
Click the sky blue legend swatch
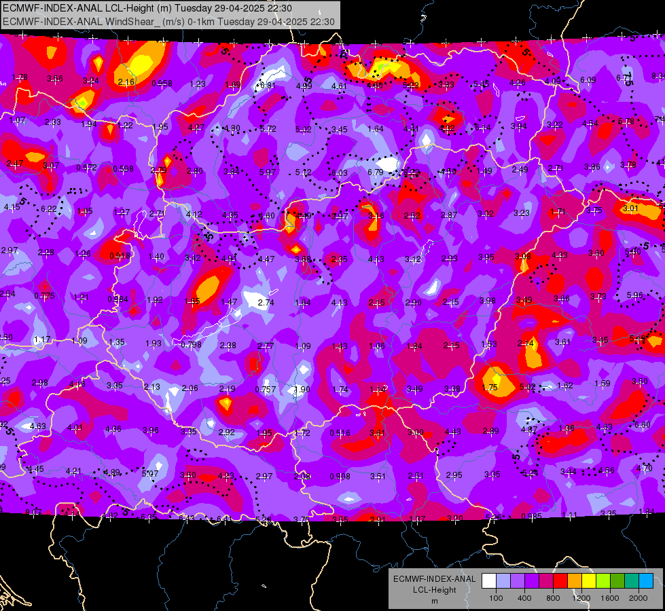click(646, 581)
